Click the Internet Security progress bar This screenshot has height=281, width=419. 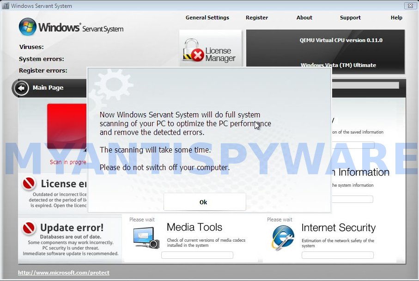338,255
